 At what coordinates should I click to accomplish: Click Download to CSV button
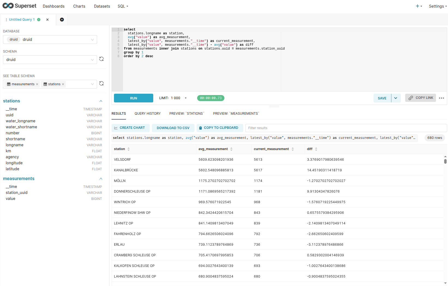click(173, 128)
